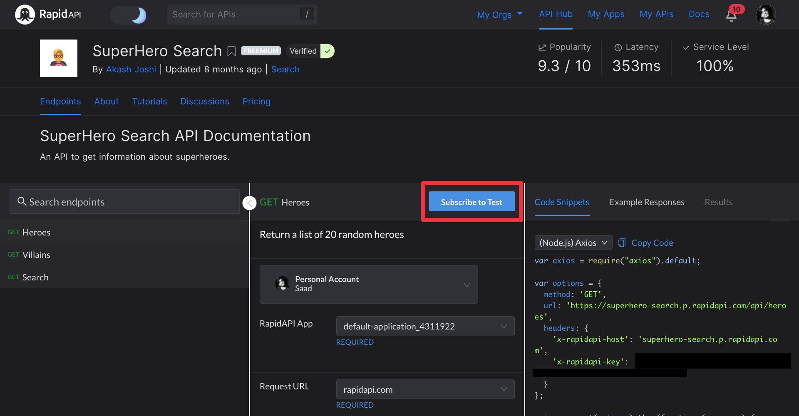The image size is (799, 416).
Task: Click REQUIRED under Request URL
Action: [x=355, y=405]
